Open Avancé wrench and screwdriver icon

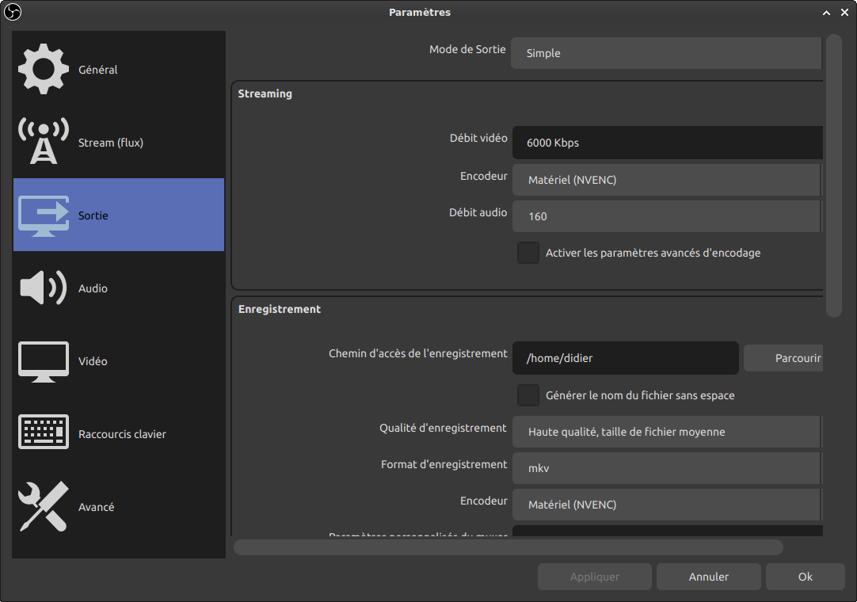coord(44,507)
